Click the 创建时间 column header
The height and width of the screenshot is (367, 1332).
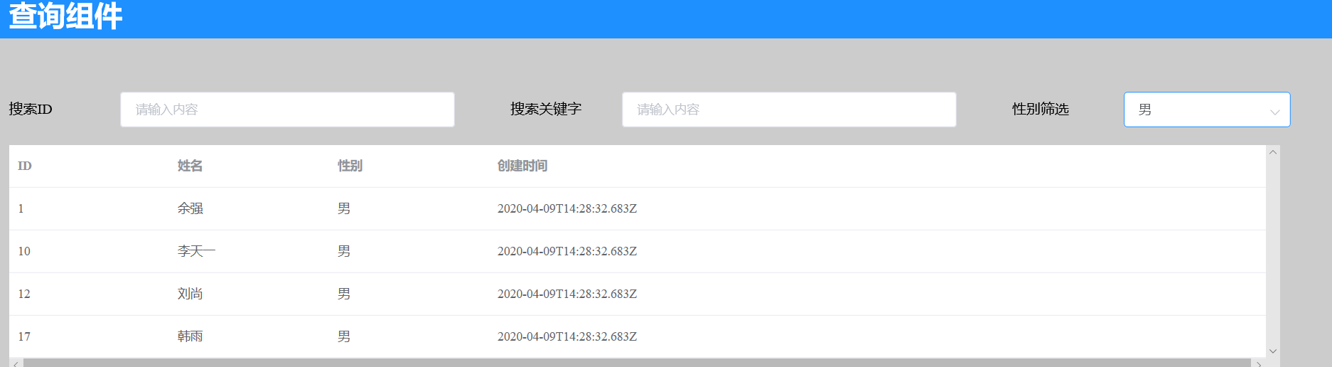[522, 166]
